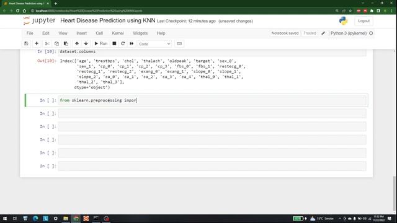Click the save and checkpoint icon
The image size is (397, 223).
26,43
